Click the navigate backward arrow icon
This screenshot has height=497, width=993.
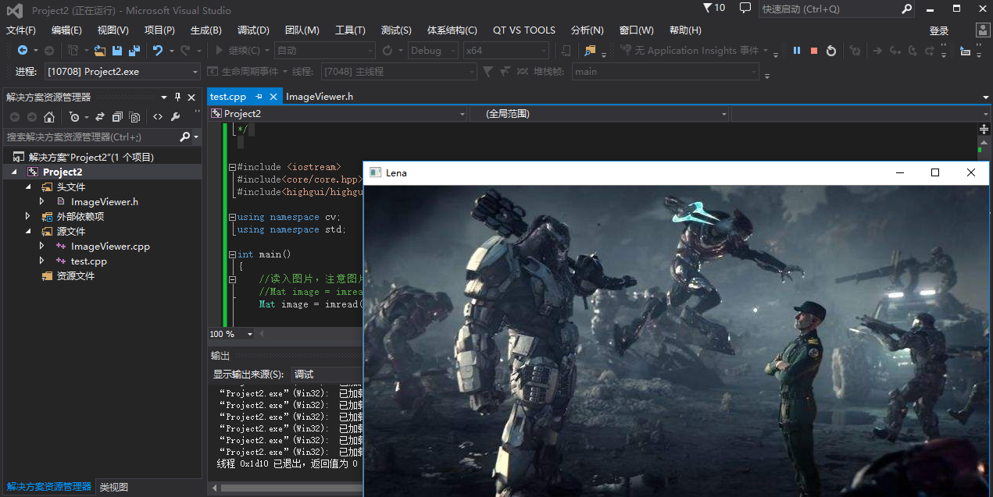tap(22, 50)
